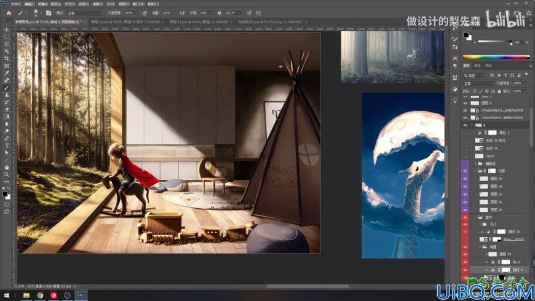Viewport: 535px width, 301px height.
Task: Open the 图像(I) menu
Action: (42, 4)
